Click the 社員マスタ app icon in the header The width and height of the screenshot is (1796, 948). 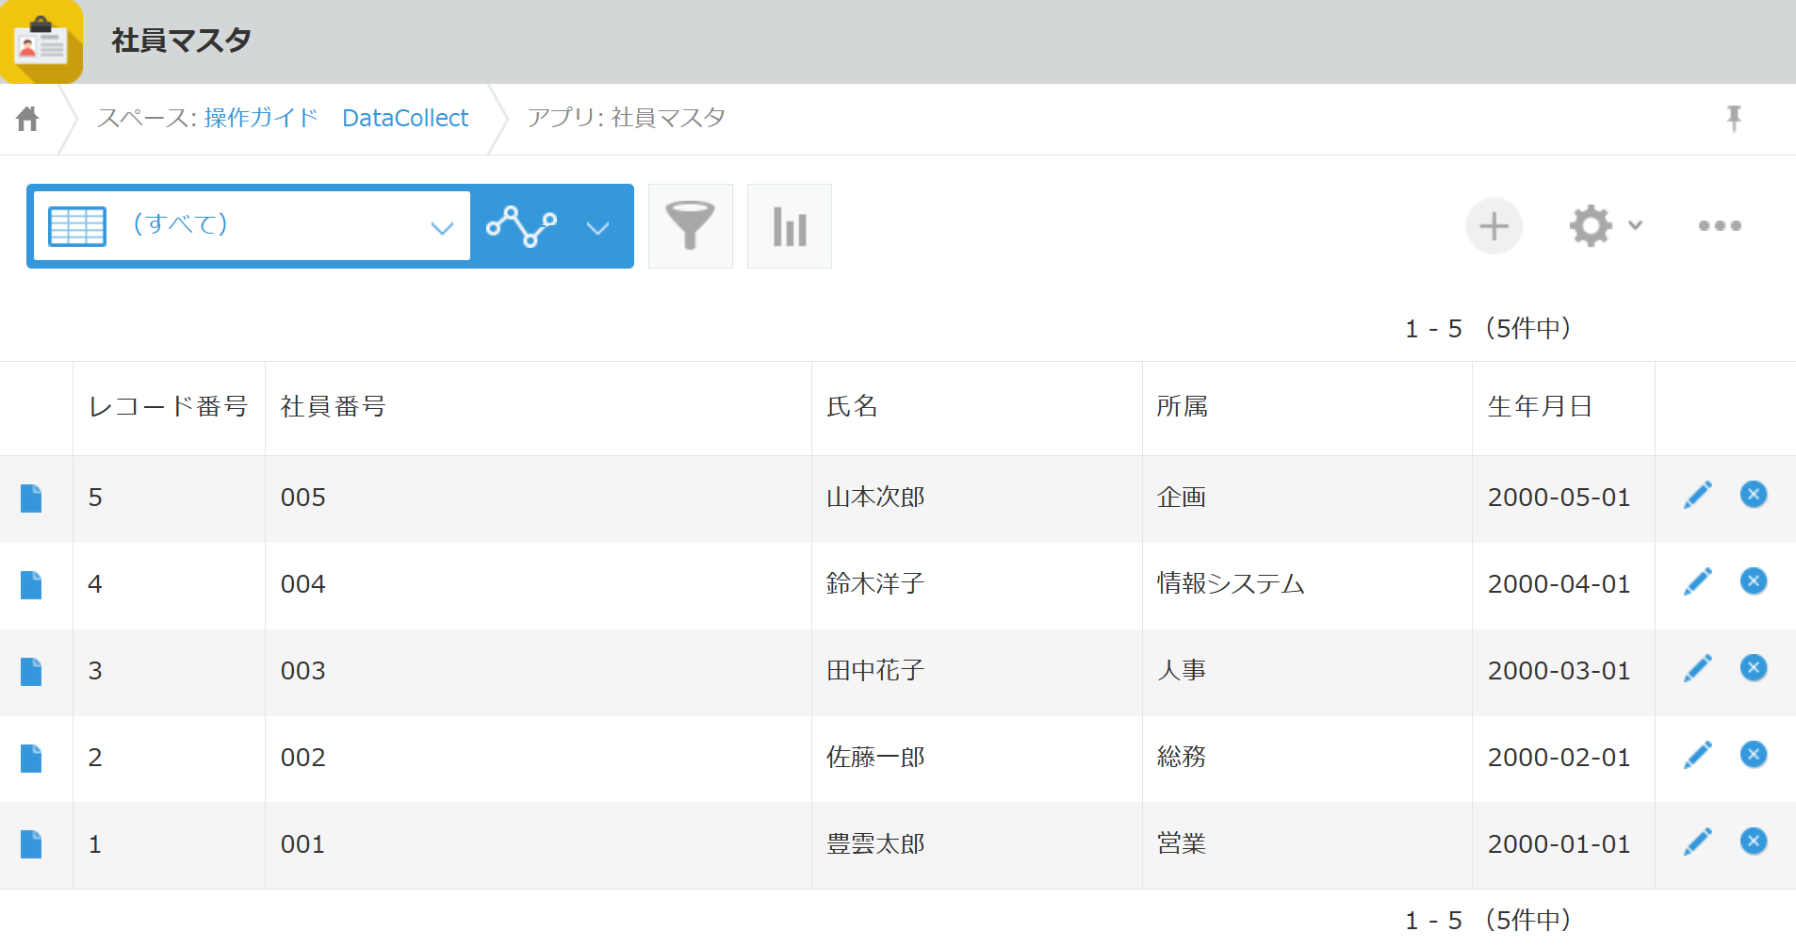(x=41, y=41)
